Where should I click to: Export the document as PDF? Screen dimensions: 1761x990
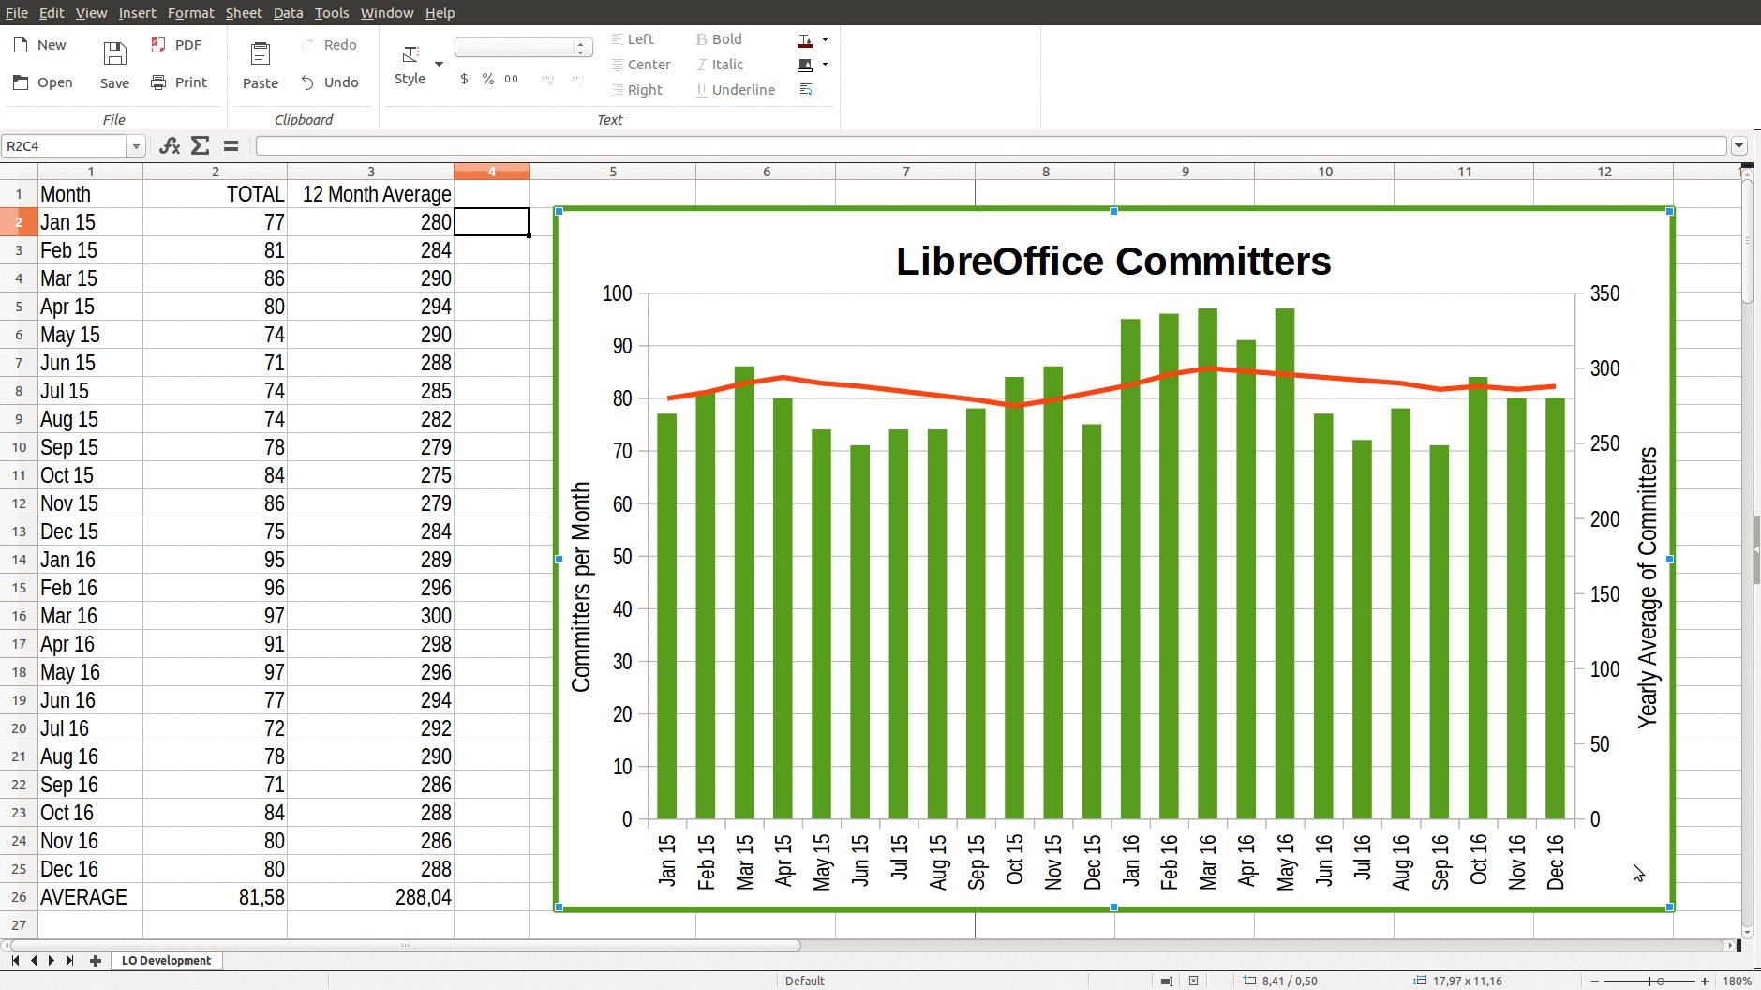(176, 45)
